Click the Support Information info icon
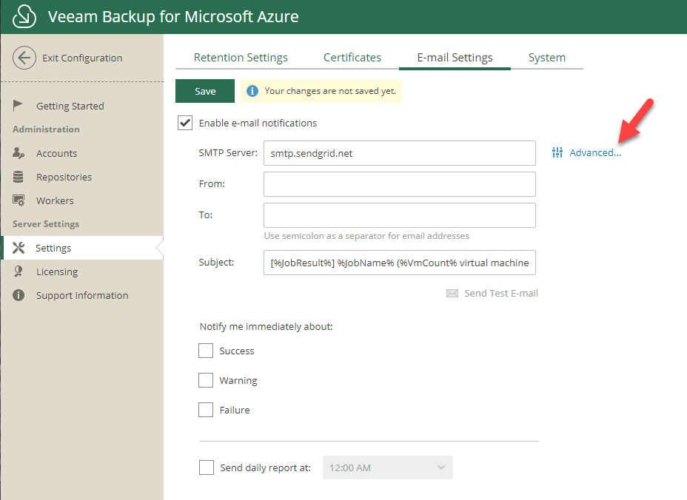The height and width of the screenshot is (500, 687). (x=19, y=295)
